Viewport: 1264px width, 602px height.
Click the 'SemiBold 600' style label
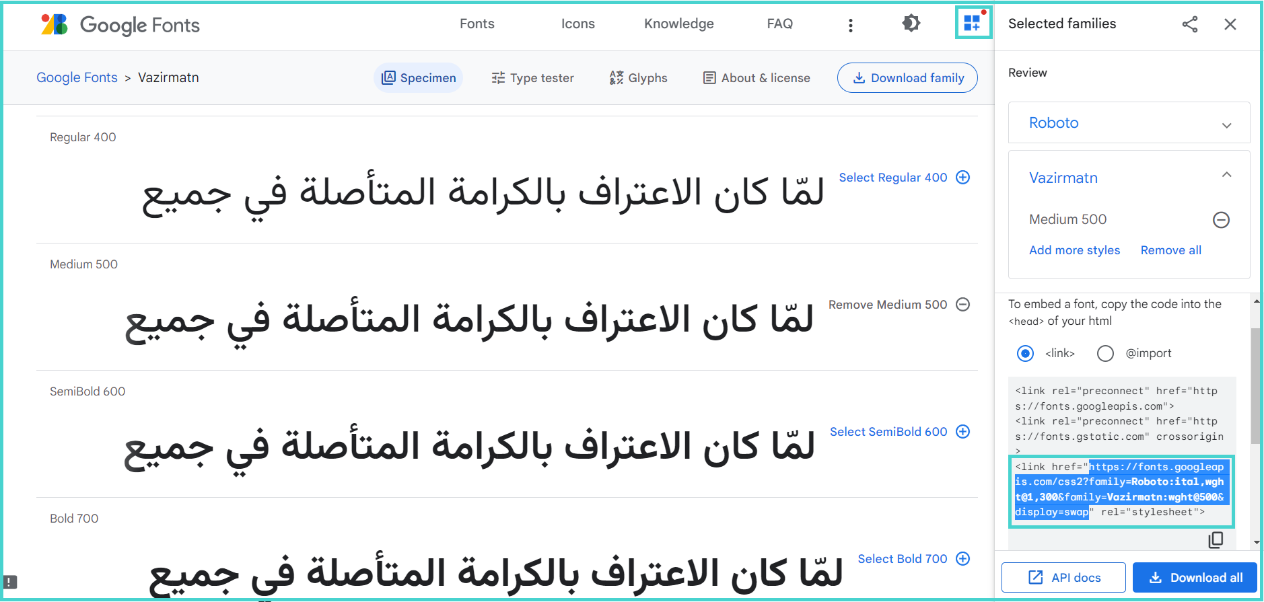pyautogui.click(x=87, y=391)
